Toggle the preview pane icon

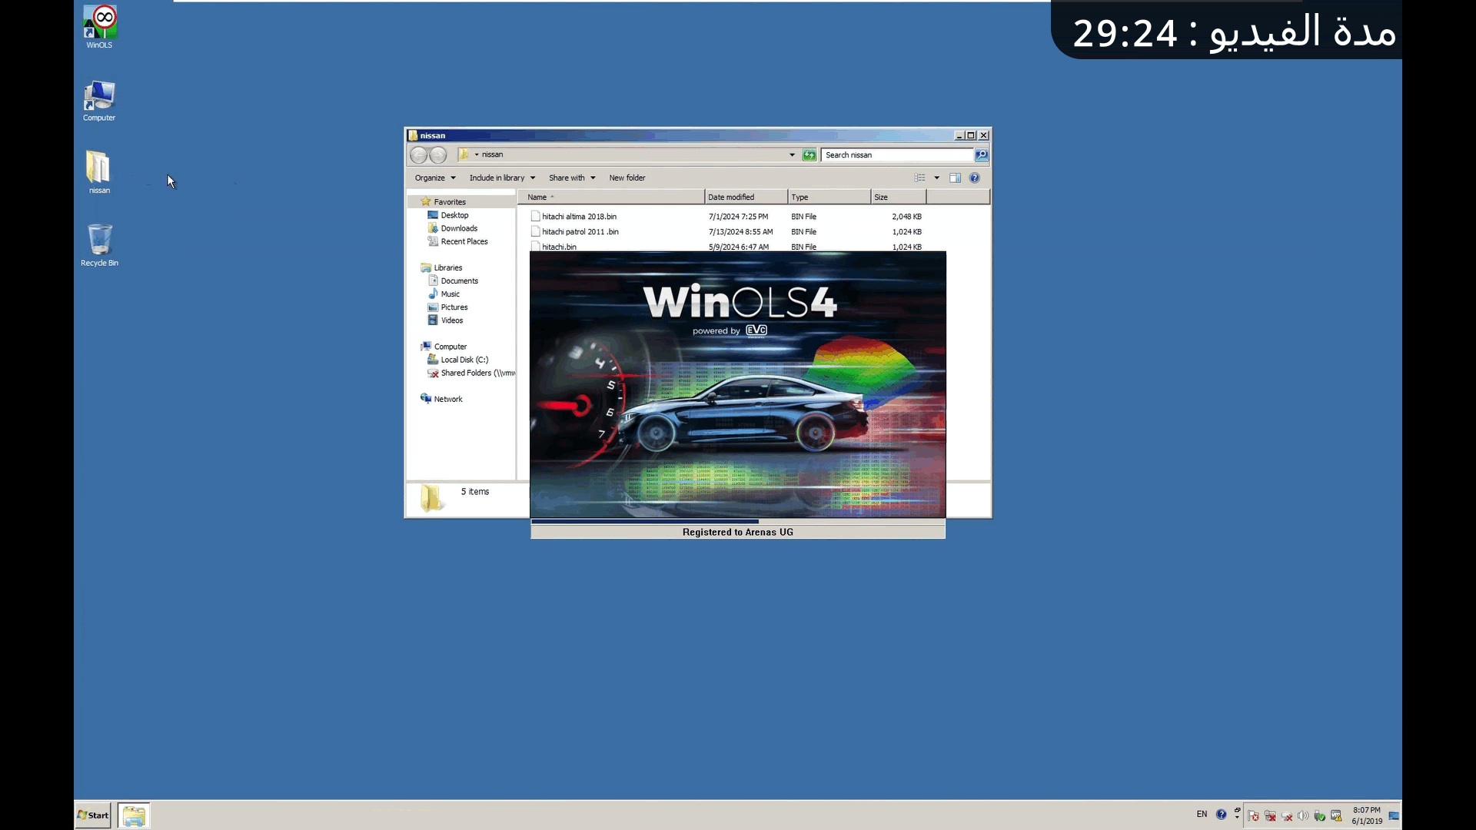(955, 178)
